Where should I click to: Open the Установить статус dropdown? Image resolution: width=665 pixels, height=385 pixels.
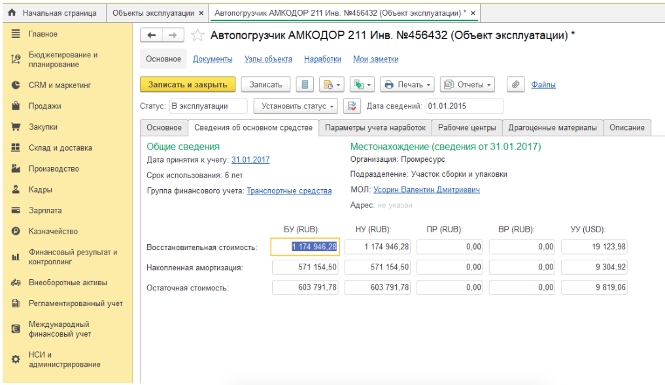pyautogui.click(x=296, y=106)
